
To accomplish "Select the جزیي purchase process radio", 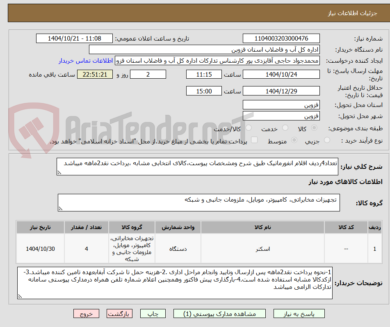I will click(327, 140).
